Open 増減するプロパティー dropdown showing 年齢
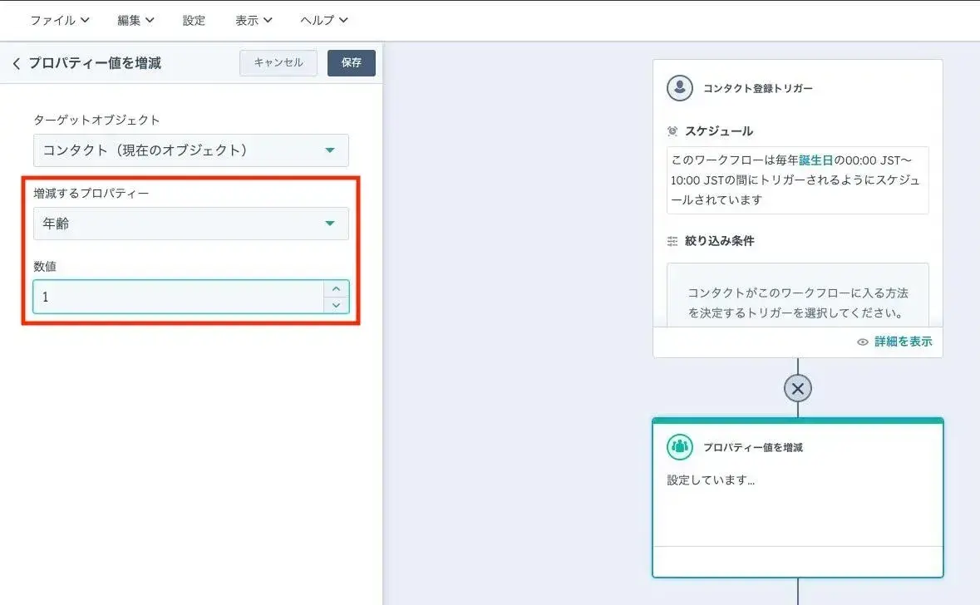This screenshot has height=605, width=980. (190, 223)
